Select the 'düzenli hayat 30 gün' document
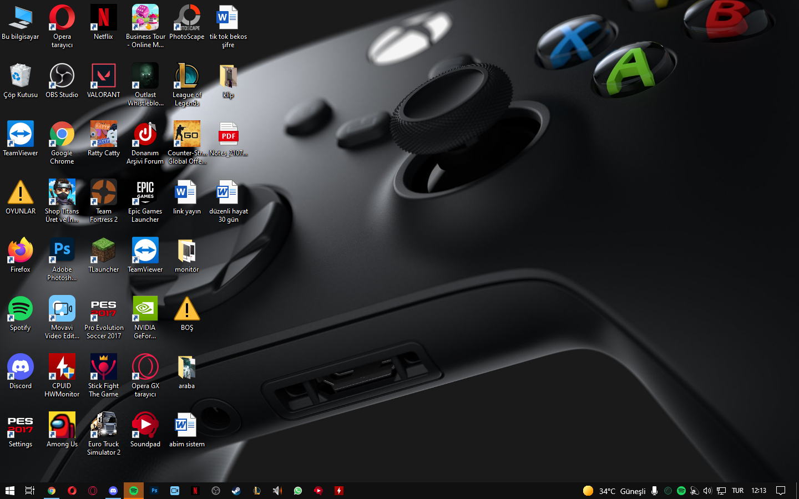This screenshot has width=799, height=499. [228, 201]
